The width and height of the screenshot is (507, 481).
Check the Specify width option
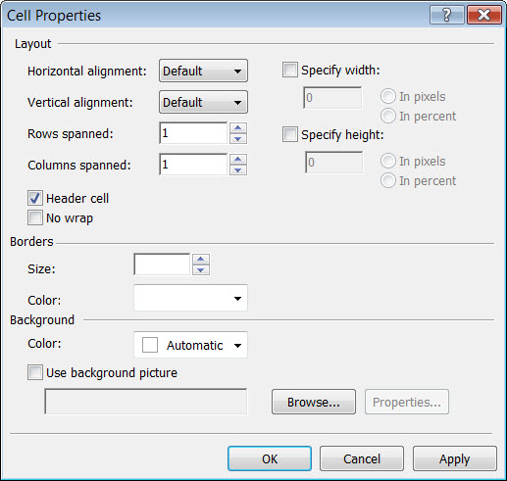[290, 70]
